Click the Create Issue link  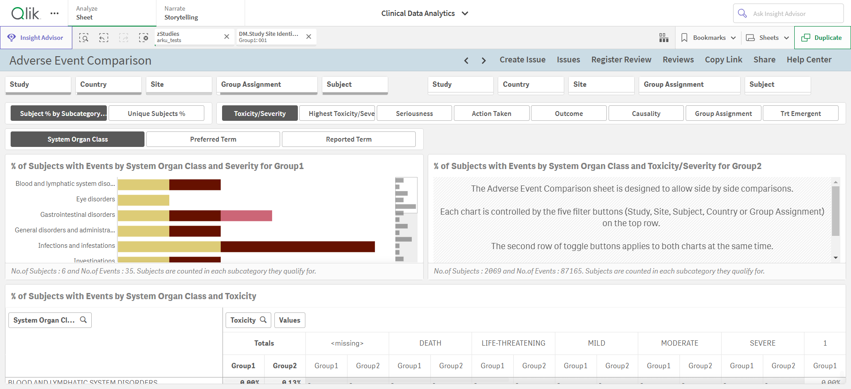(523, 60)
